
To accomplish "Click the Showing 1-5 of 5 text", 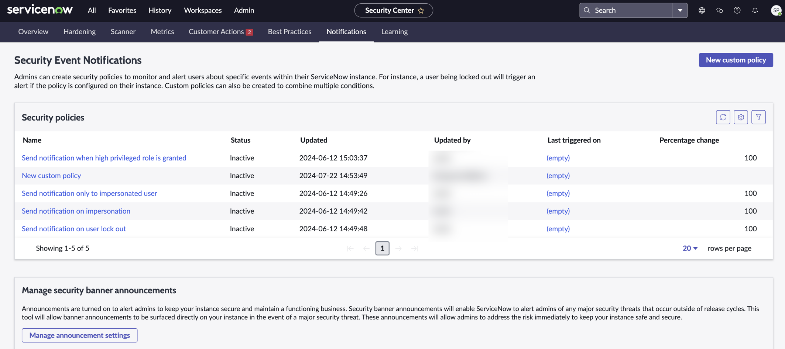I will [62, 248].
